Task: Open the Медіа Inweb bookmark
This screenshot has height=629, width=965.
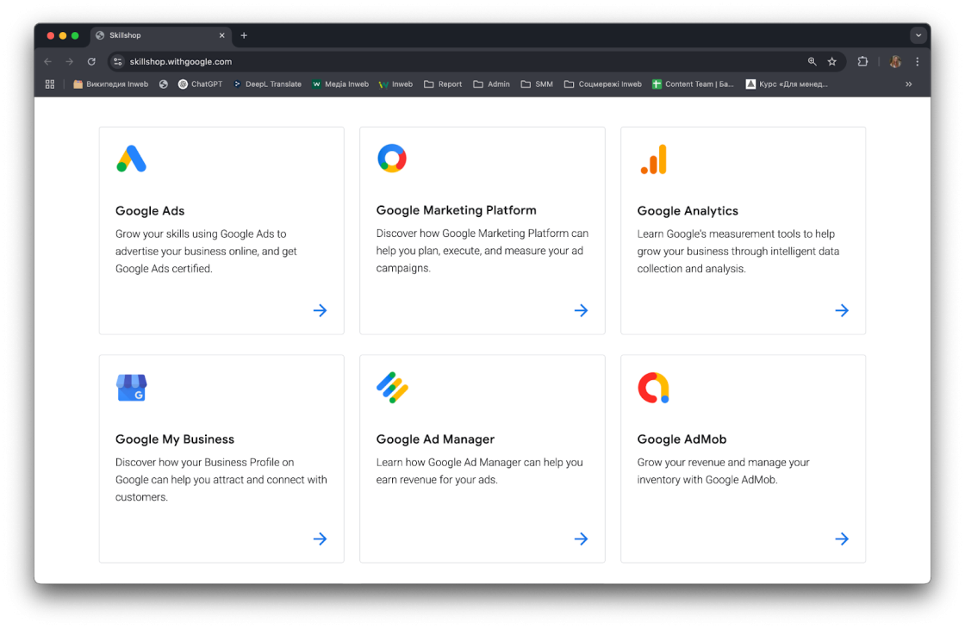Action: click(340, 84)
